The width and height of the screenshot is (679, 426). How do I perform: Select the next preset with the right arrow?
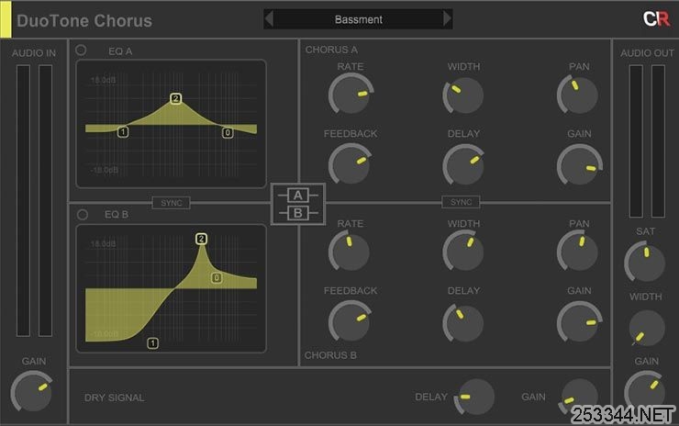coord(448,19)
